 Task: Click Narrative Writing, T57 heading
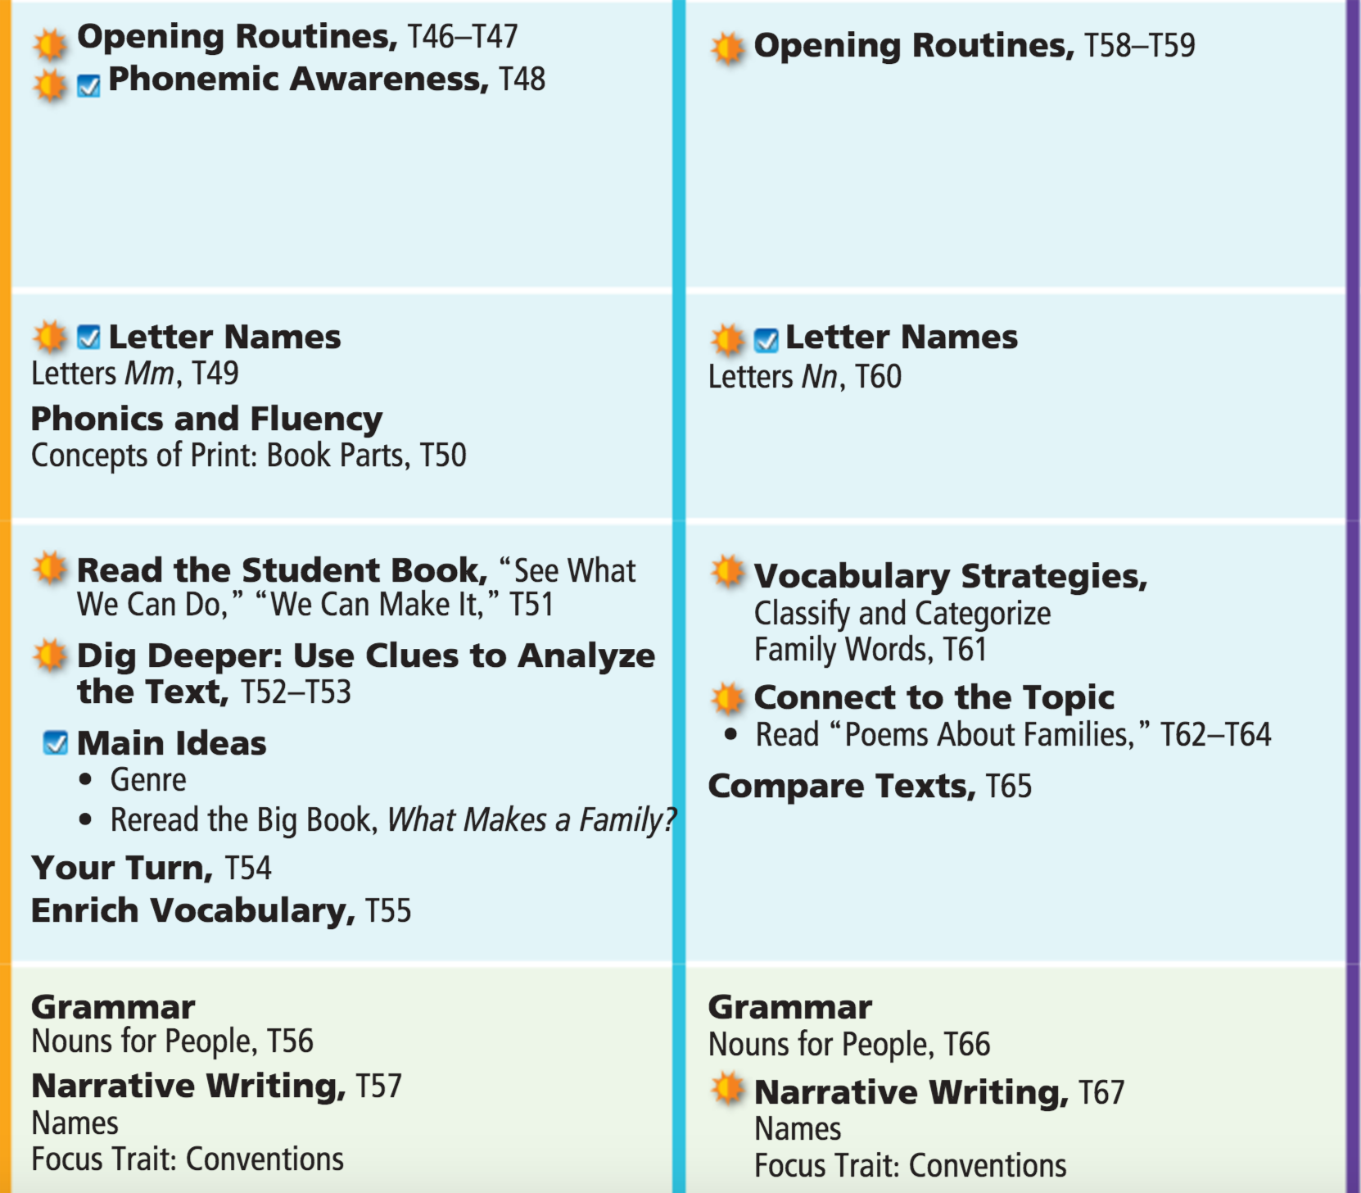(216, 1086)
